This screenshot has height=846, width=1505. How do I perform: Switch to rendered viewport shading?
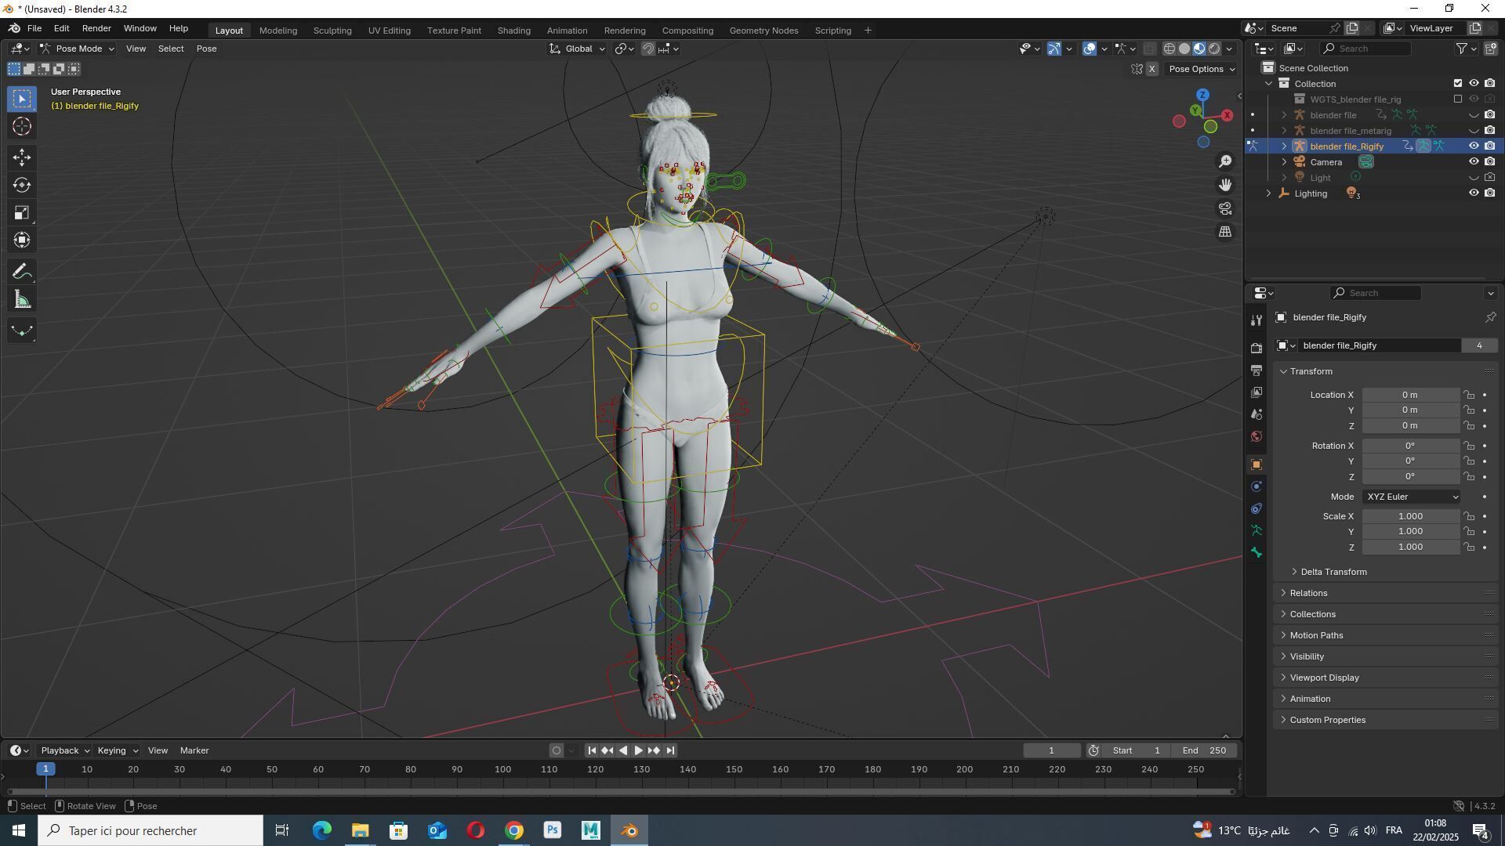tap(1214, 49)
